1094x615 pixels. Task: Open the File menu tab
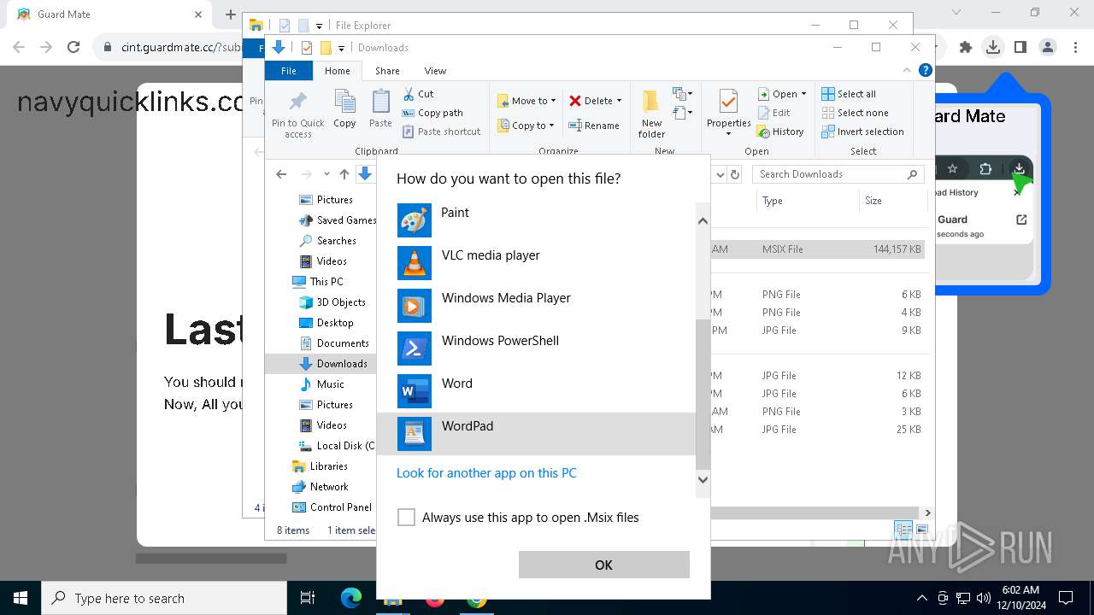coord(289,71)
